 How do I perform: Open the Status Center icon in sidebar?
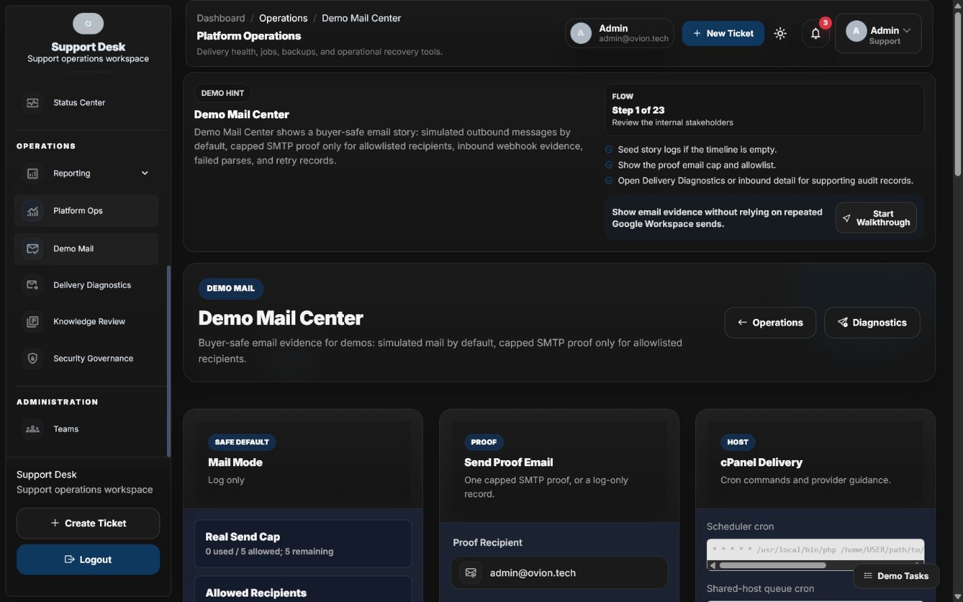(32, 103)
